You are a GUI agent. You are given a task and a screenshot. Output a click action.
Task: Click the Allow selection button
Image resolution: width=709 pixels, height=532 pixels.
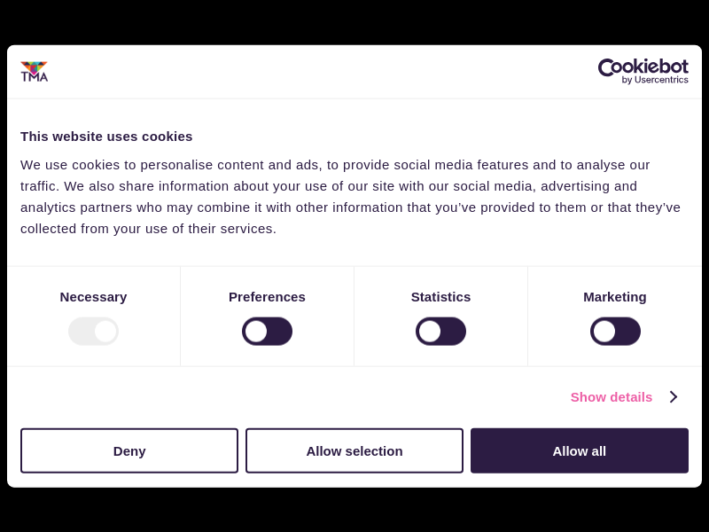click(x=354, y=450)
